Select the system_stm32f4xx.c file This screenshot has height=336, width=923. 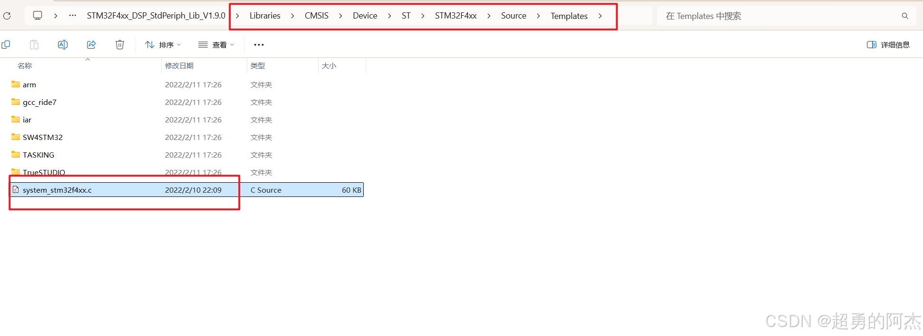(x=187, y=190)
